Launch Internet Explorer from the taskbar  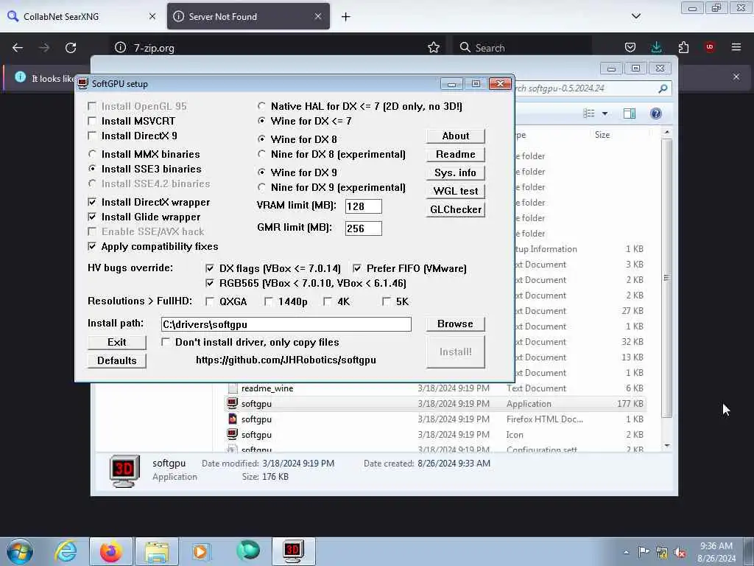coord(66,551)
